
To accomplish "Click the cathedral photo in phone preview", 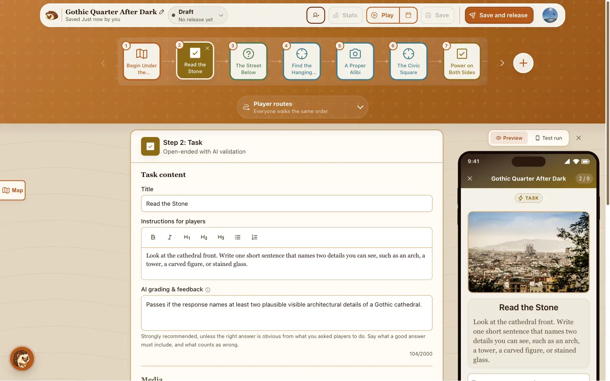I will tap(528, 252).
